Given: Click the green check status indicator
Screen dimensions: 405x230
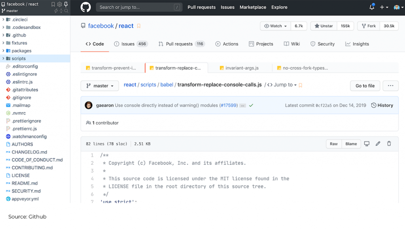Looking at the screenshot, I should point(251,105).
